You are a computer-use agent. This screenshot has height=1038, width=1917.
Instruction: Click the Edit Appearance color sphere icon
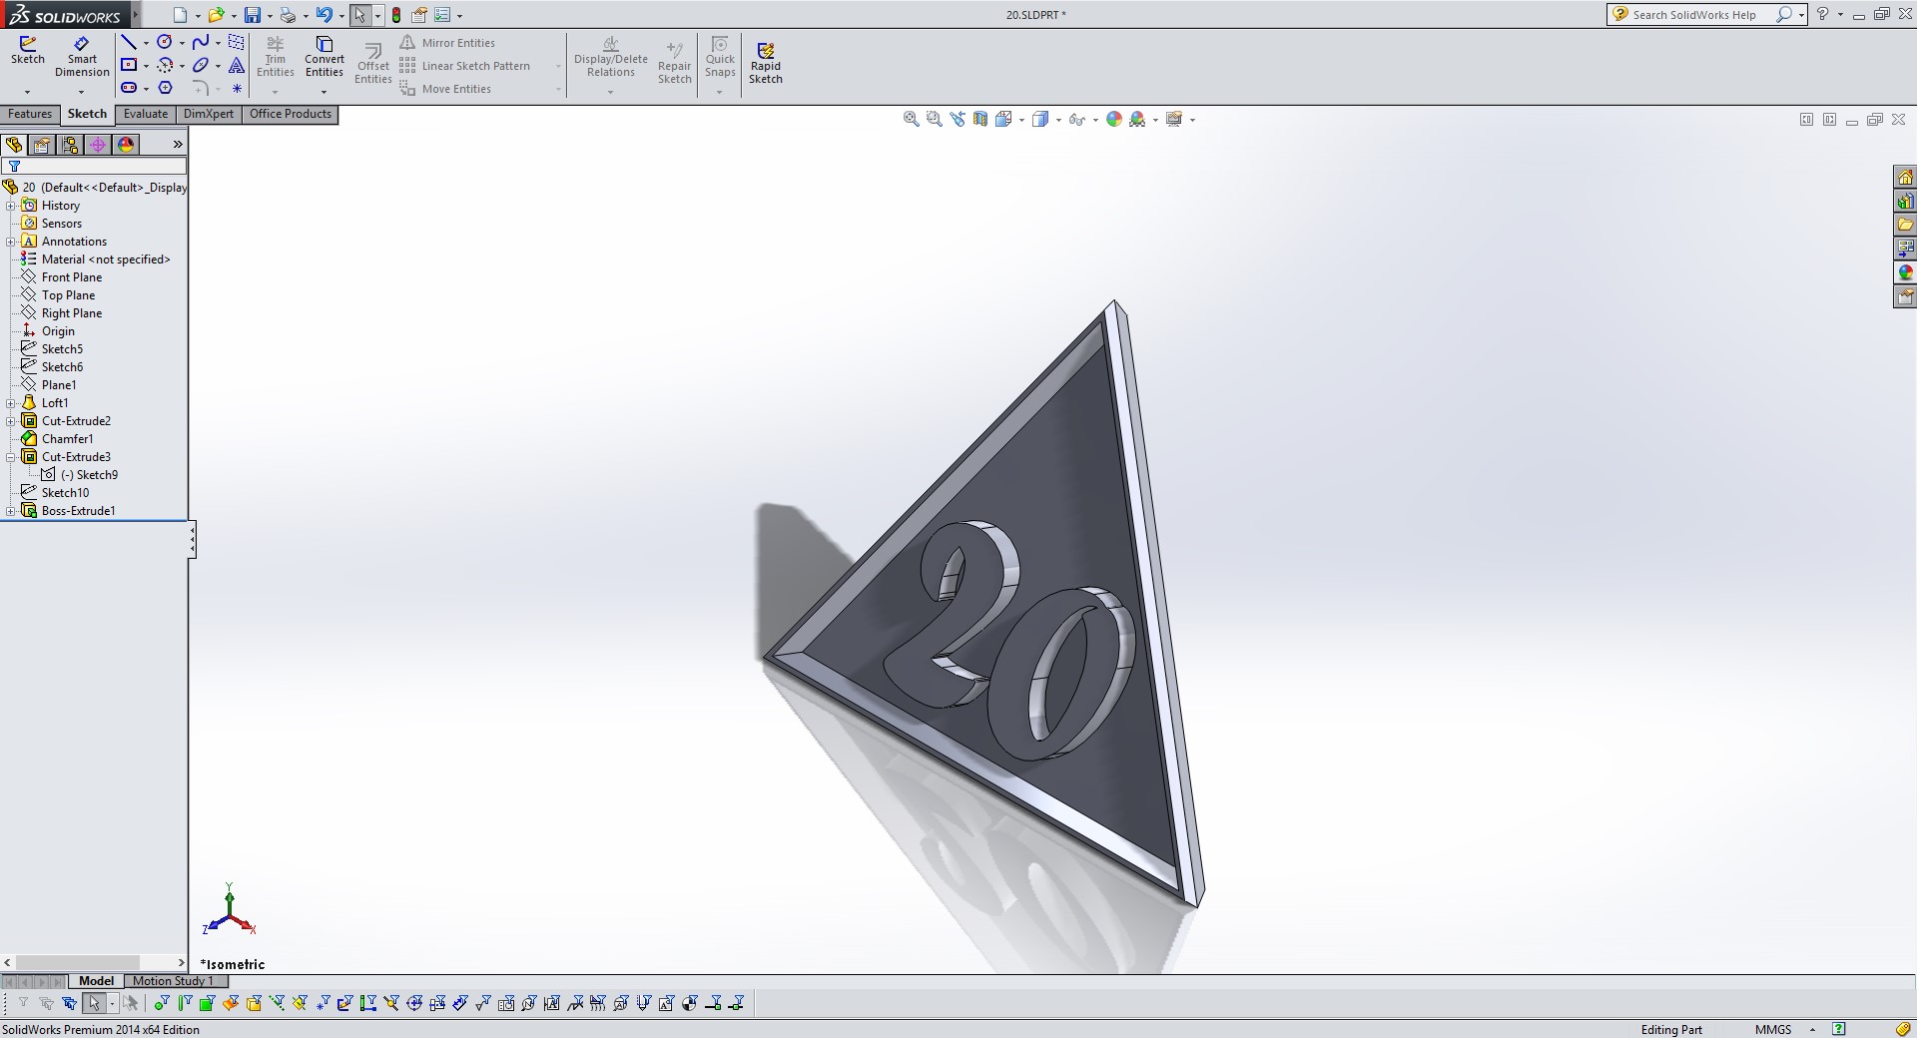[1114, 119]
